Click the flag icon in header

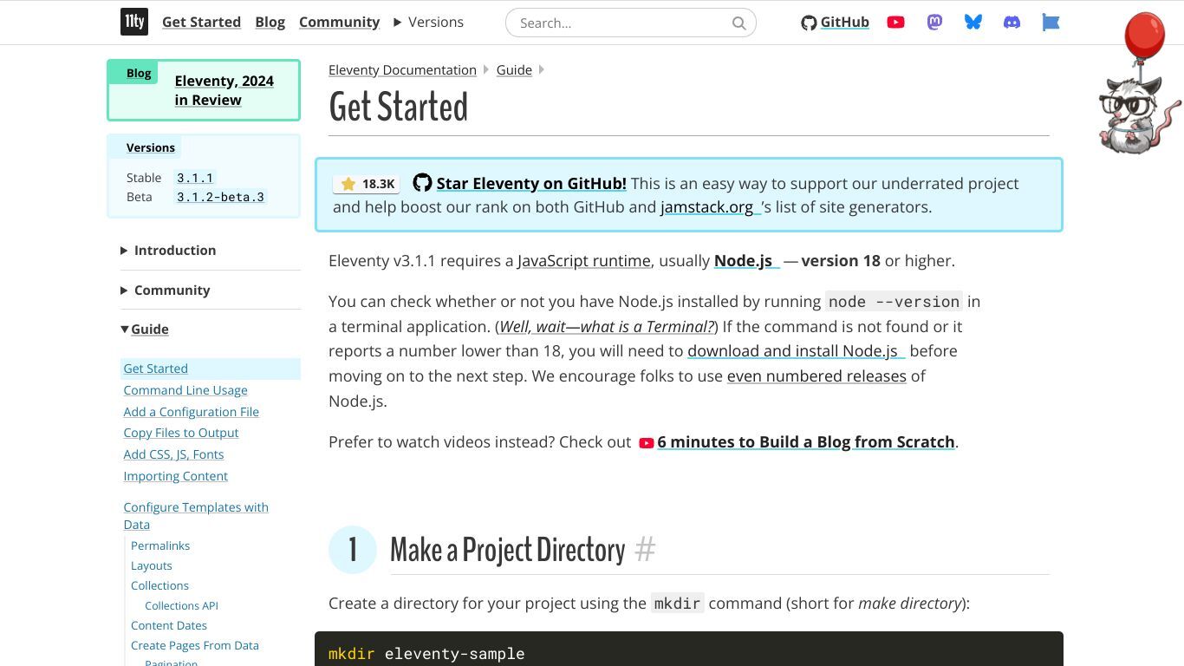pyautogui.click(x=1051, y=23)
